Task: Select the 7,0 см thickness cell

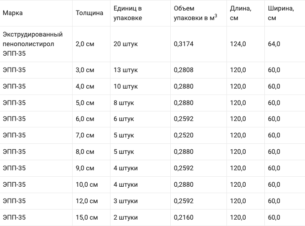Action: [85, 135]
